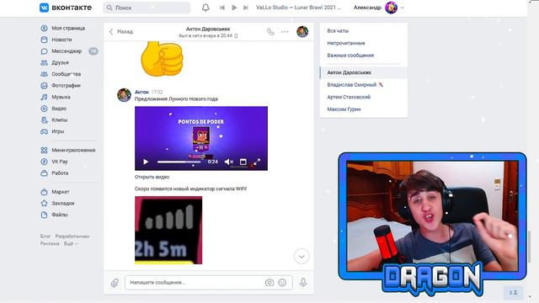Start a call with phone icon
Image resolution: width=539 pixels, height=303 pixels.
[x=271, y=32]
